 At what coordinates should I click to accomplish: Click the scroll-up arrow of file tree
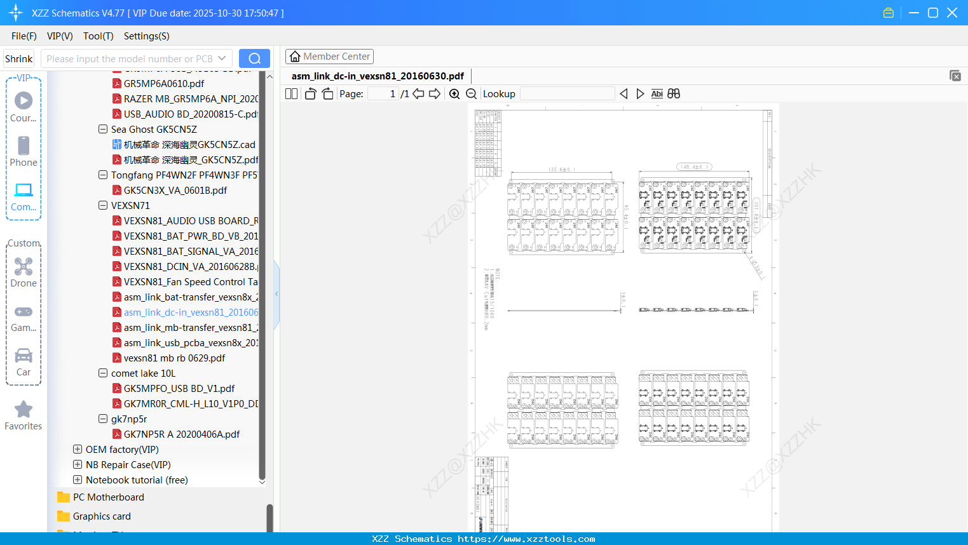click(269, 76)
